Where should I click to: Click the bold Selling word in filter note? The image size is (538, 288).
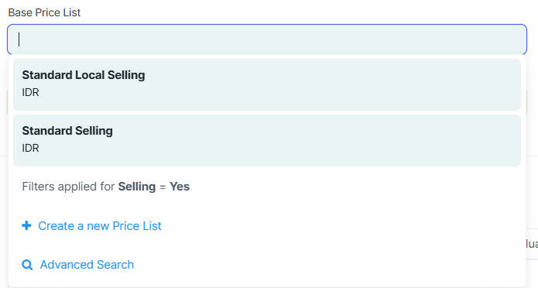tap(137, 187)
